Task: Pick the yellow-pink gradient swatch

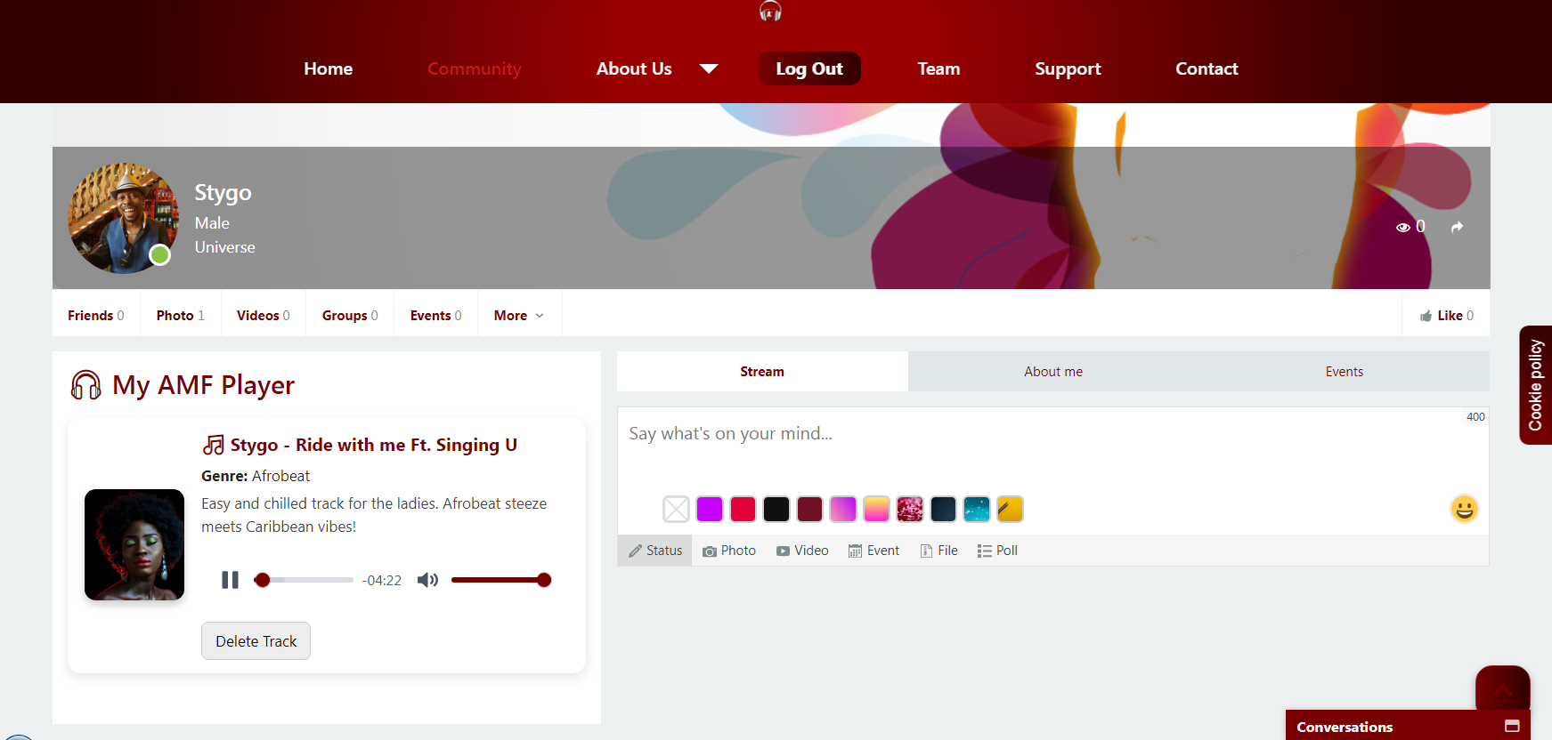Action: click(877, 509)
